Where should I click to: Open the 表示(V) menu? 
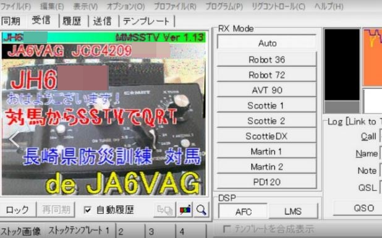click(85, 6)
